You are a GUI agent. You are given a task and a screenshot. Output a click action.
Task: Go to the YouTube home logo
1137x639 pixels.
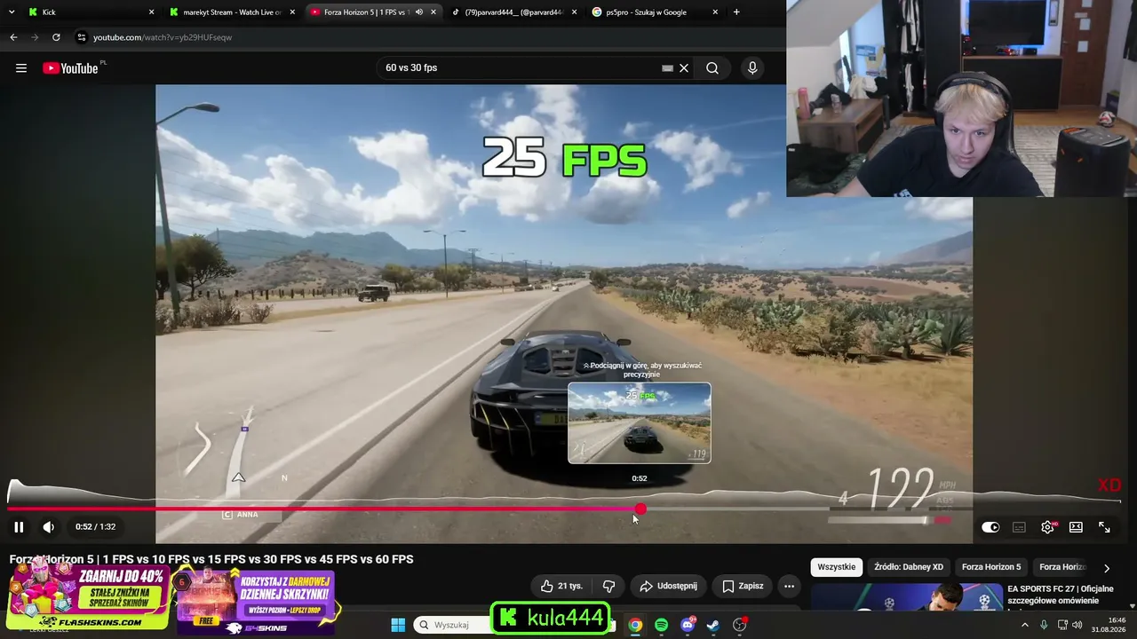tap(70, 68)
